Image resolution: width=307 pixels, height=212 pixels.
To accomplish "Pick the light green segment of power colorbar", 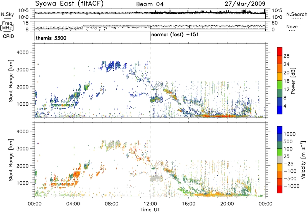I will pyautogui.click(x=280, y=85).
